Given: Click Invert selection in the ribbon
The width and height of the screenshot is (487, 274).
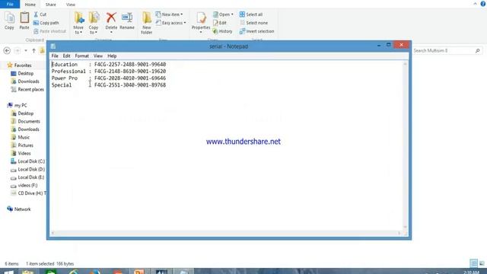Looking at the screenshot, I should pos(257,31).
